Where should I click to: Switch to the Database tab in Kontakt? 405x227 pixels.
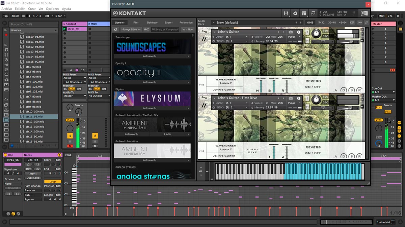point(152,23)
